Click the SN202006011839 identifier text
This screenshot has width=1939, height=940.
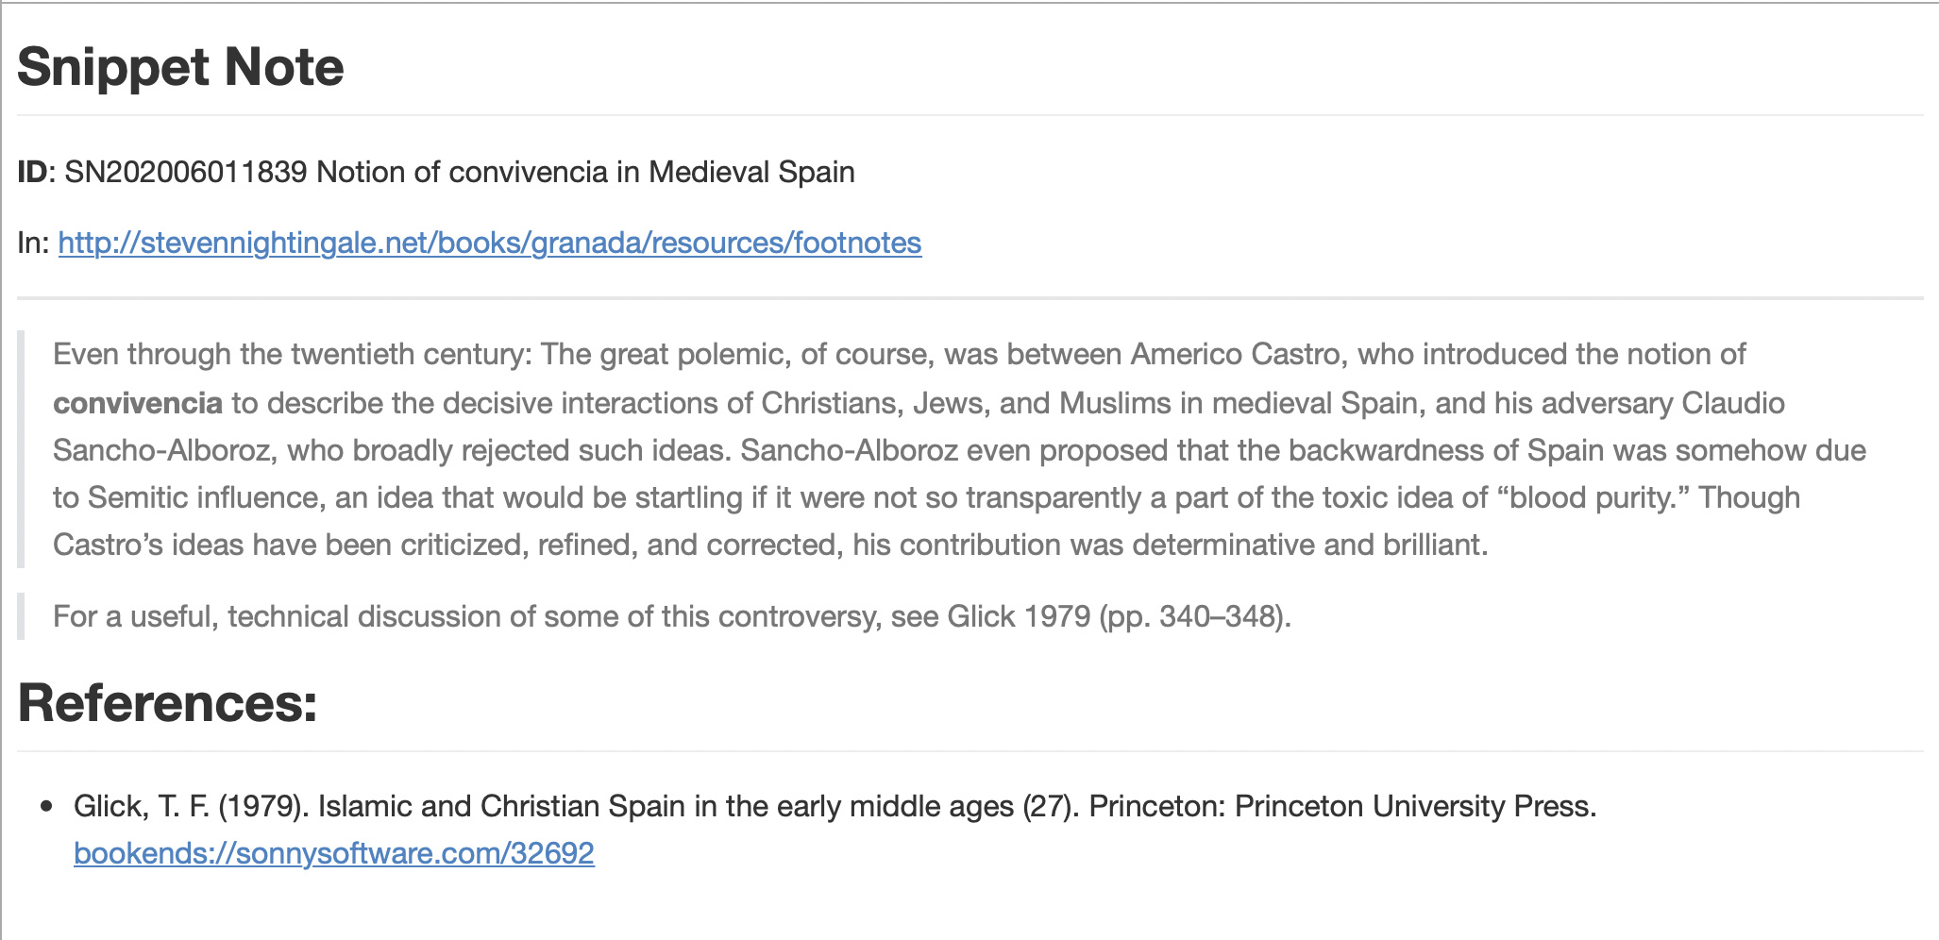[x=185, y=173]
